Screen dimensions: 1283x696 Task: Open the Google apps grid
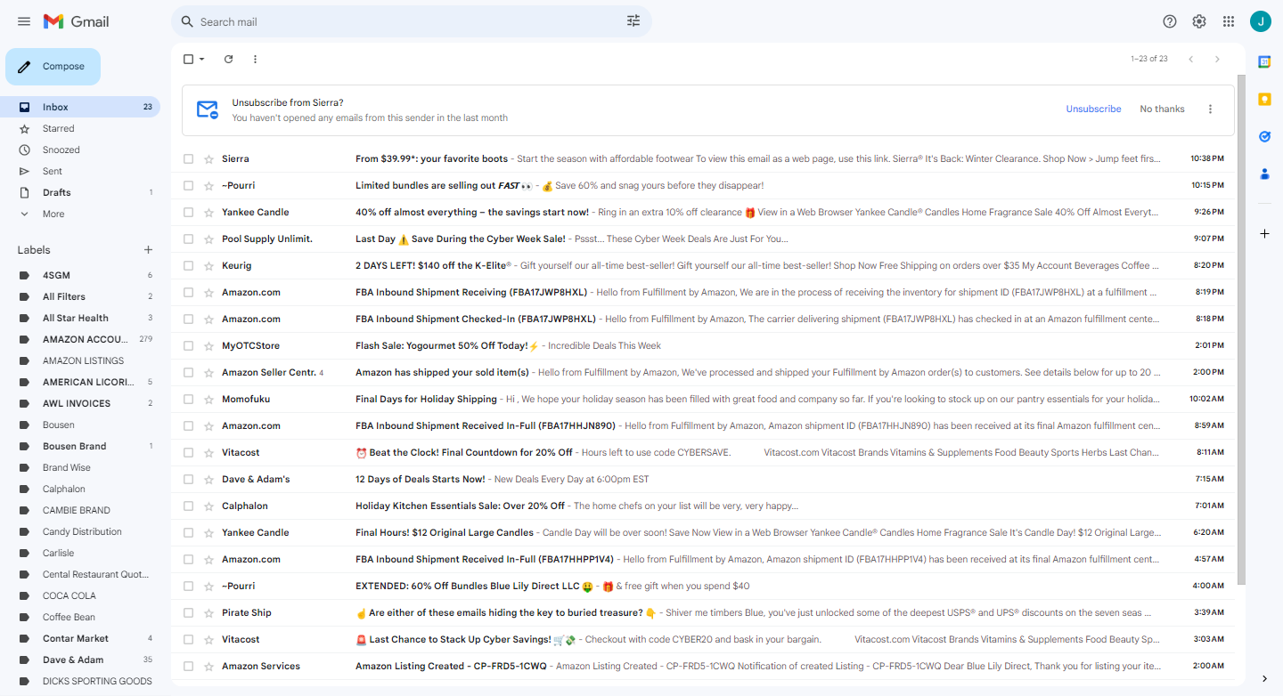tap(1229, 21)
